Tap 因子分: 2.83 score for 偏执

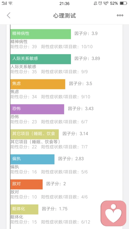coord(71,159)
